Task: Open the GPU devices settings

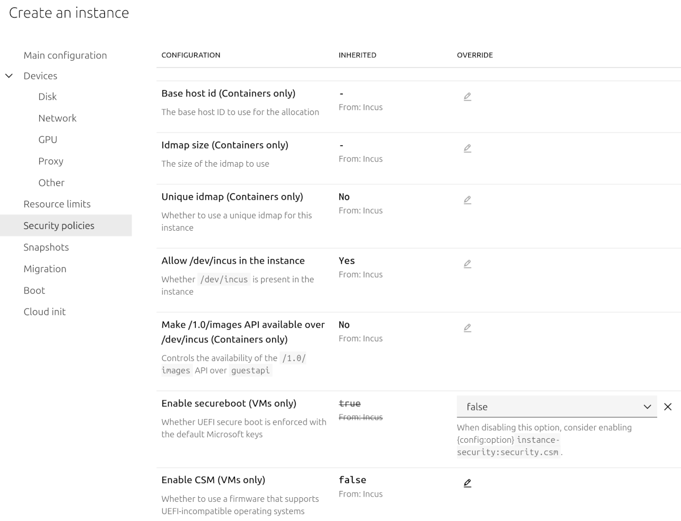Action: [x=48, y=139]
